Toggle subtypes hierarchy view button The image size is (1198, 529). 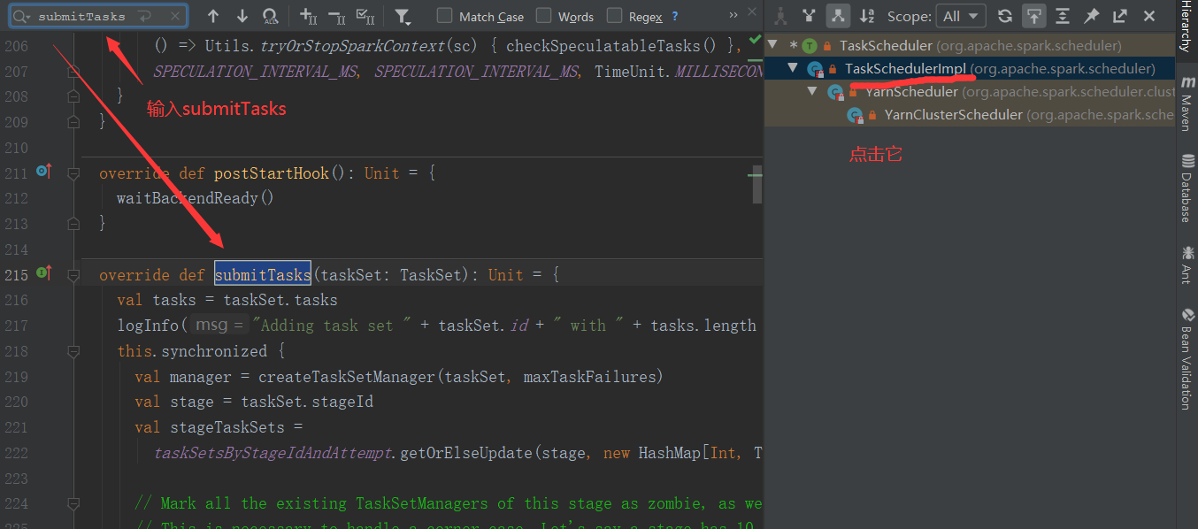coord(838,16)
